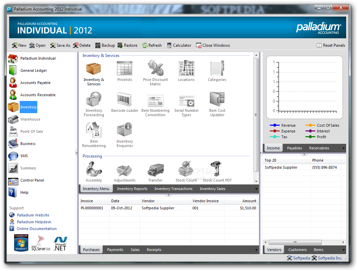Open Accounts Receivable module
Image resolution: width=358 pixels, height=271 pixels.
[x=32, y=95]
